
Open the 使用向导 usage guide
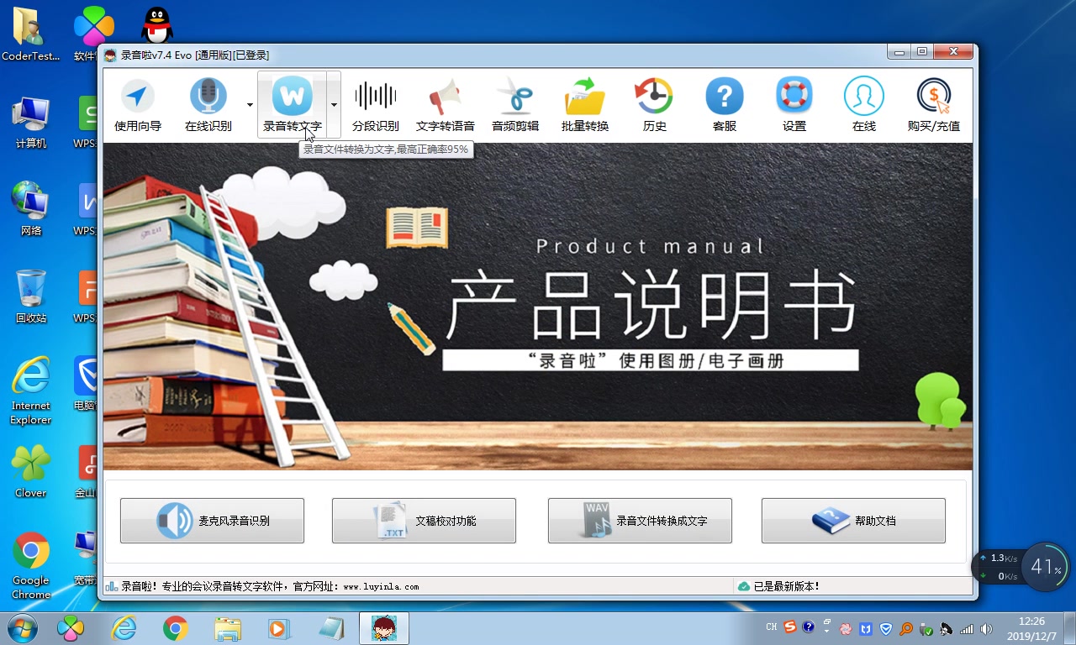pos(138,104)
